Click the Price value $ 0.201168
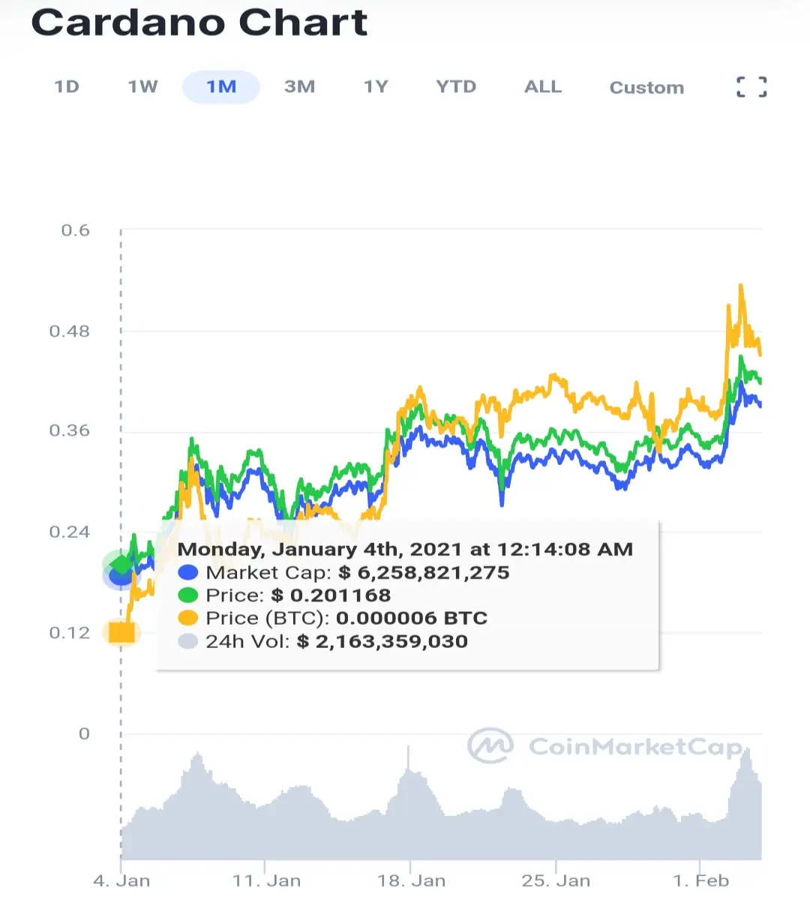 (x=331, y=595)
